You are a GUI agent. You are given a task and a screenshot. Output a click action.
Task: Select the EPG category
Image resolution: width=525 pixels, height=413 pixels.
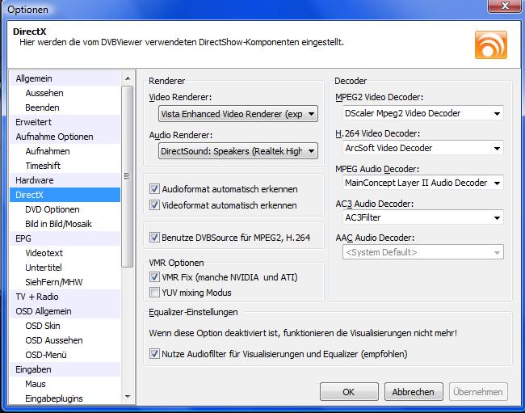click(x=65, y=238)
